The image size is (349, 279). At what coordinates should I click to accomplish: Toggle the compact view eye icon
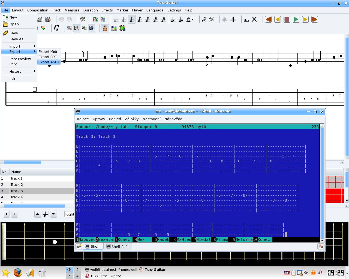tap(92, 28)
